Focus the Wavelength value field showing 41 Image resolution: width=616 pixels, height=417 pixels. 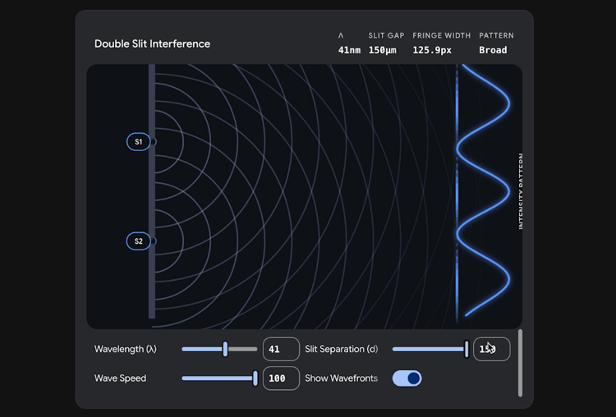[x=280, y=349]
